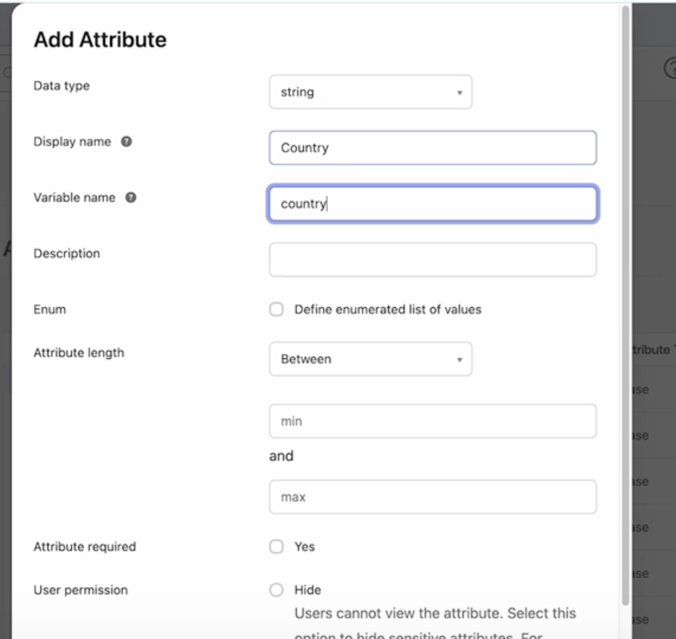This screenshot has height=639, width=676.
Task: Click the User permission label
Action: (81, 590)
